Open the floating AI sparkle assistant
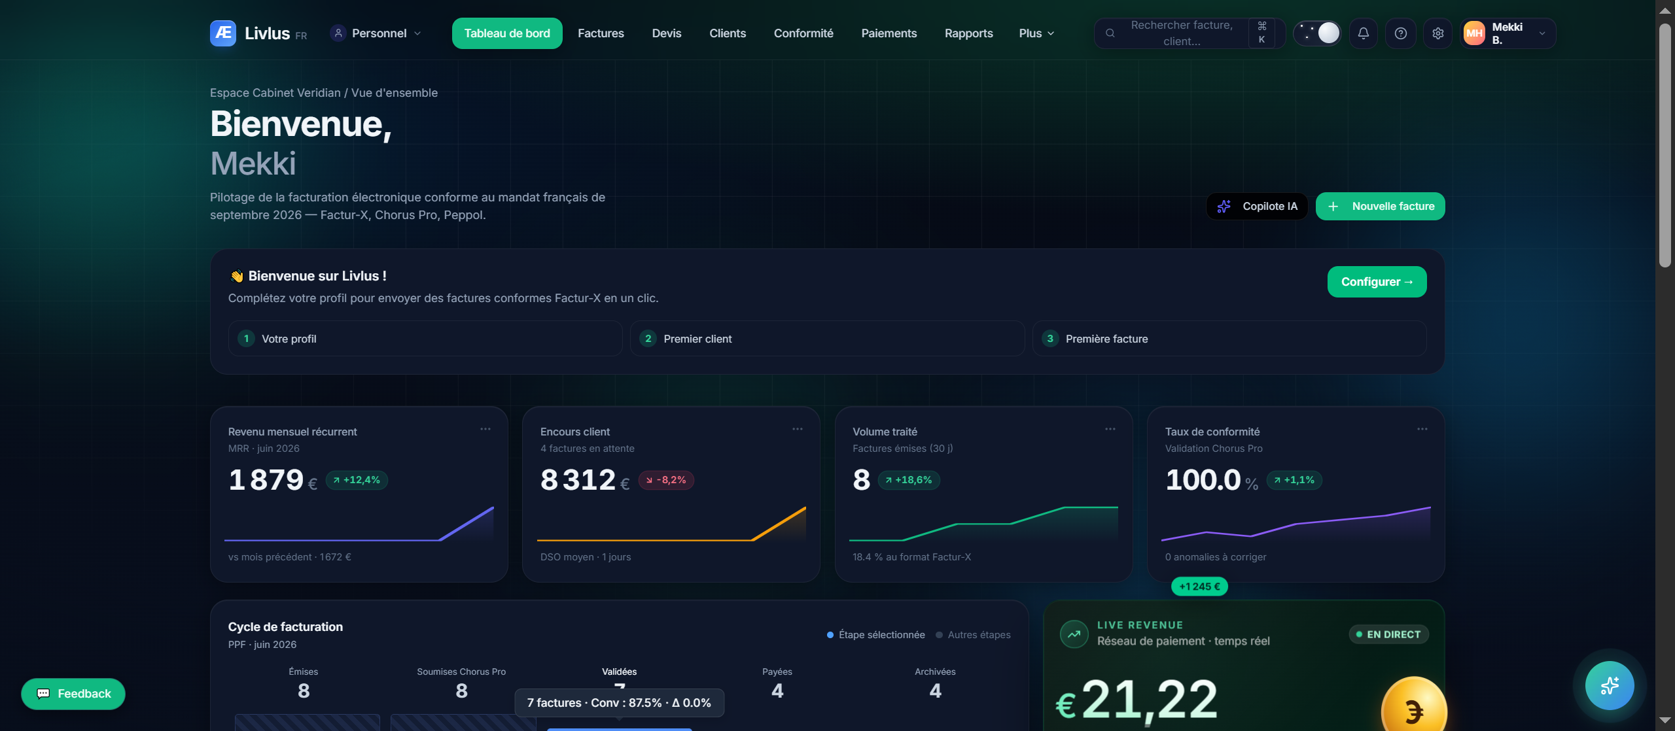 (x=1610, y=685)
